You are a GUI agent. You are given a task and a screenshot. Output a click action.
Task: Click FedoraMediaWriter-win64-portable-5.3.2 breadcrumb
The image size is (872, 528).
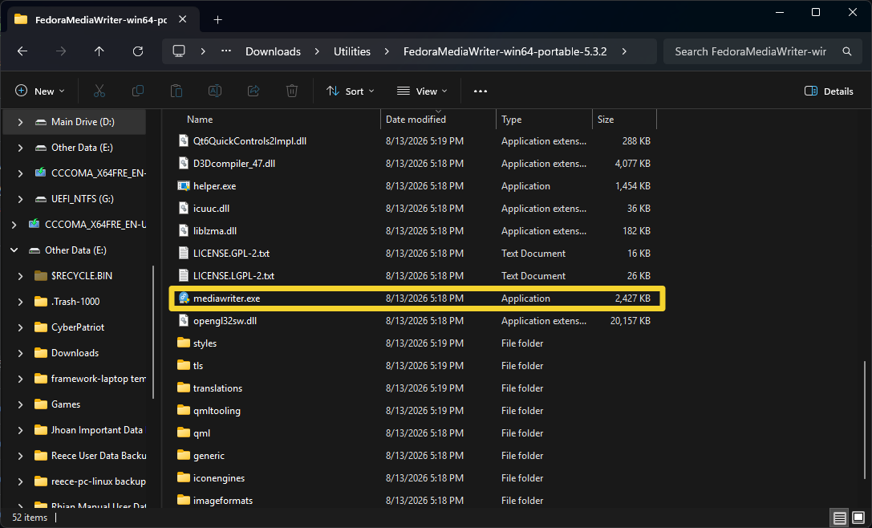coord(505,51)
